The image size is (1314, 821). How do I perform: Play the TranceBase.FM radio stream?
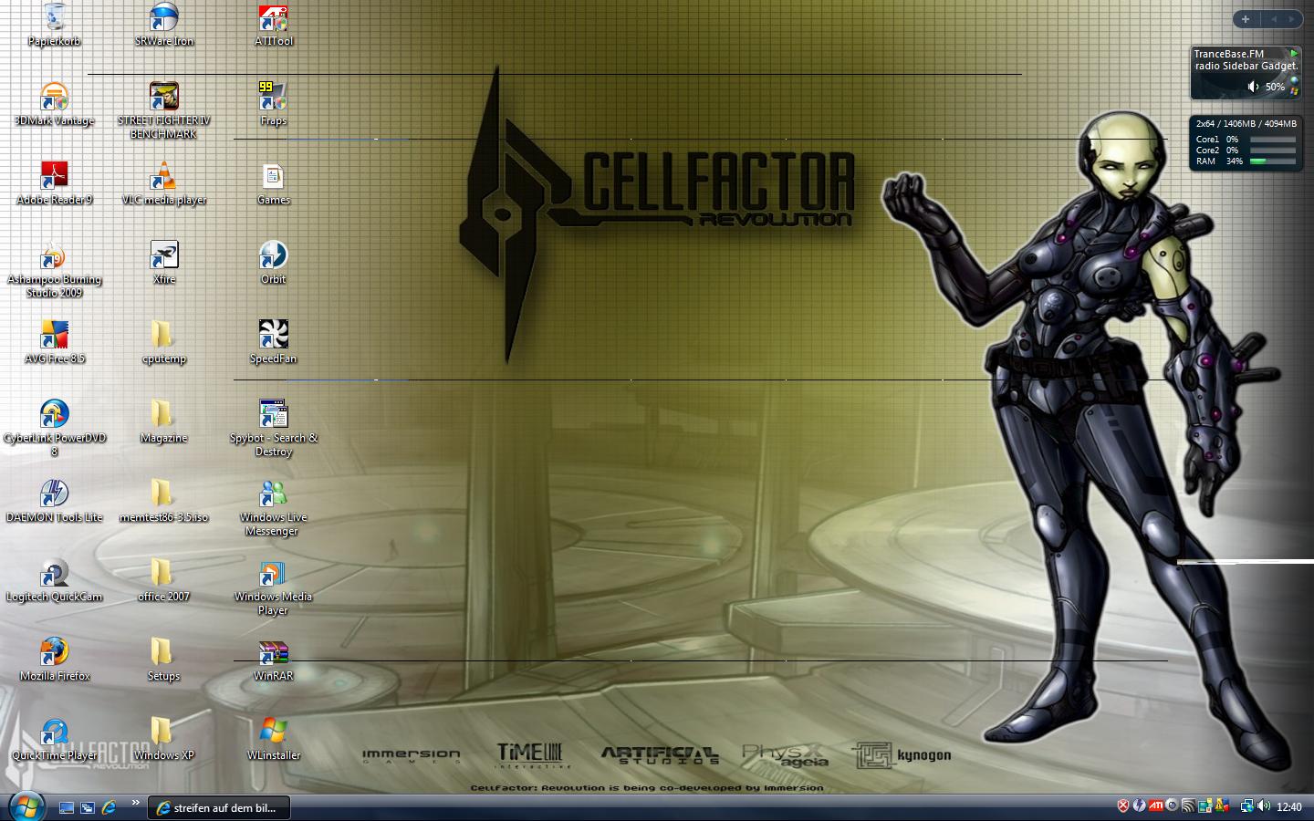click(1294, 54)
